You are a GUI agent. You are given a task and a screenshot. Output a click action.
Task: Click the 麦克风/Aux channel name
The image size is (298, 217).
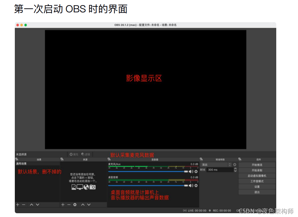pos(114,164)
